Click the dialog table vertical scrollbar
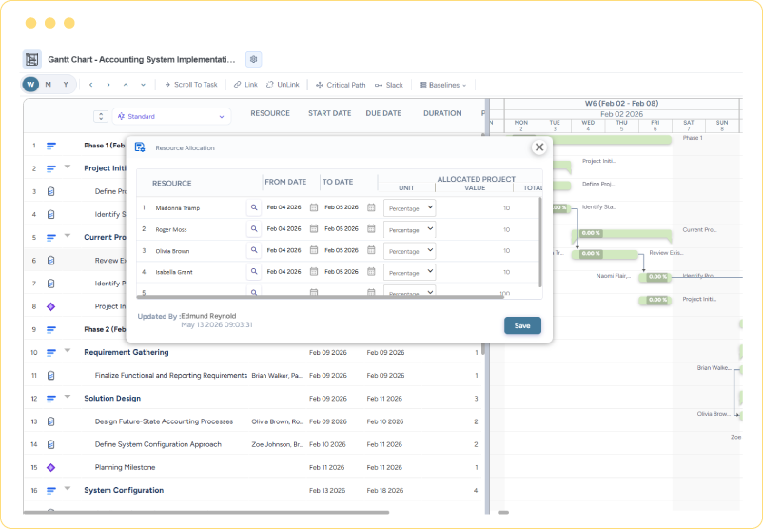 point(540,243)
